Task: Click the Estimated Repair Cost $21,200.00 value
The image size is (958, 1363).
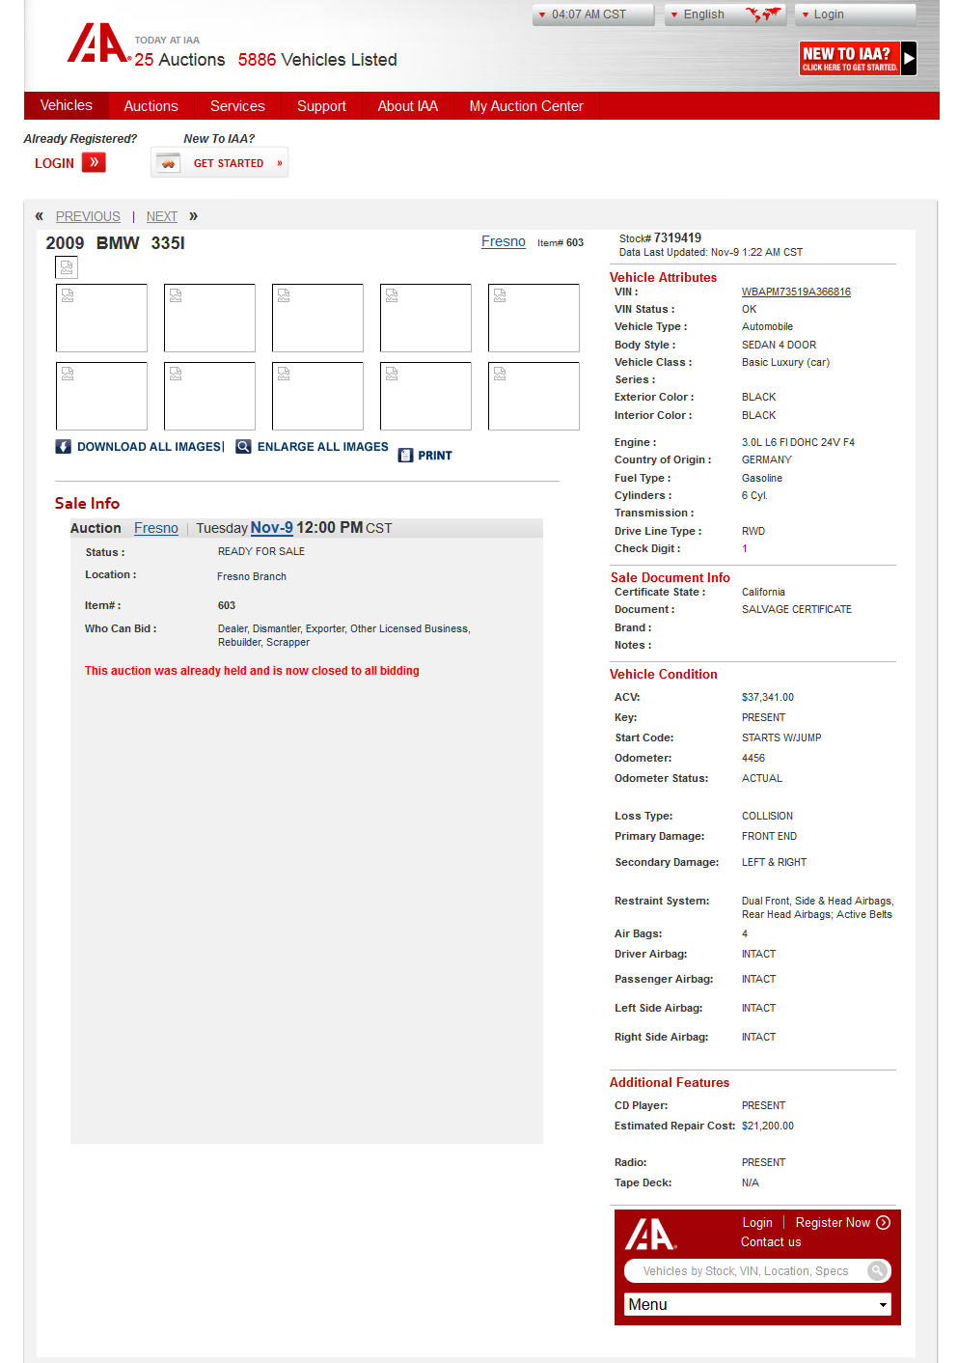Action: pos(768,1126)
